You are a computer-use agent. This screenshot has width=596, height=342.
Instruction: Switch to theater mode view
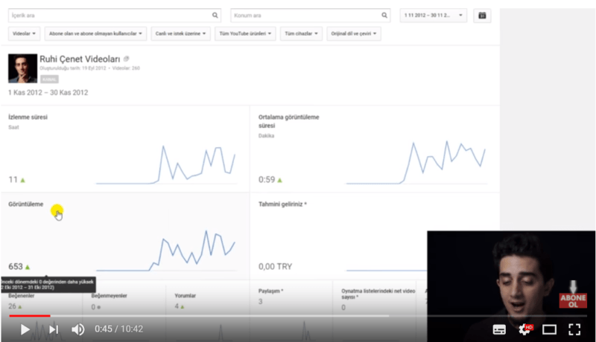coord(550,329)
